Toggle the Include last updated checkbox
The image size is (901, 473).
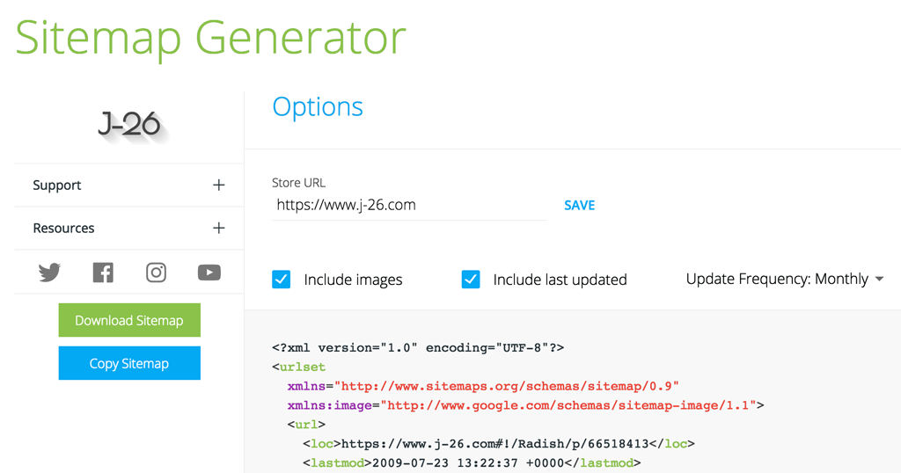(471, 280)
